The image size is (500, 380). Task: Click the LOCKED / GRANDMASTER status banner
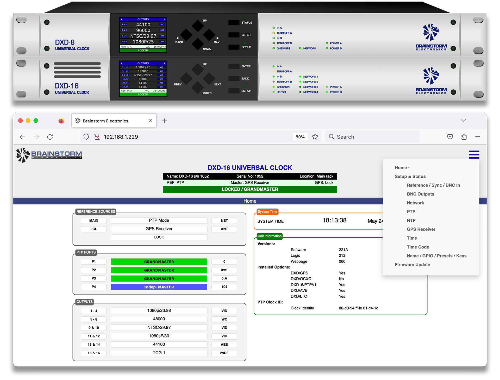pyautogui.click(x=250, y=189)
